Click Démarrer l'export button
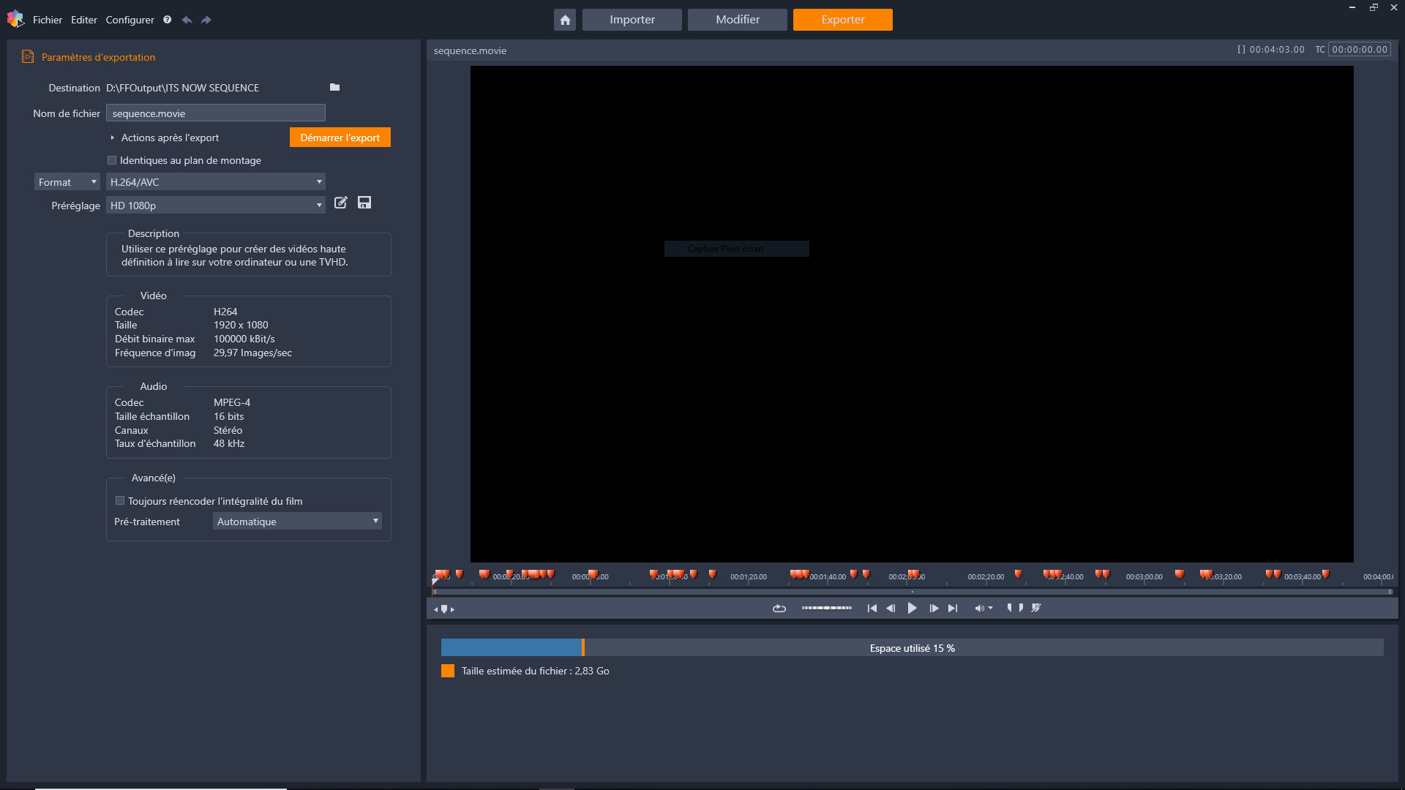 [340, 138]
